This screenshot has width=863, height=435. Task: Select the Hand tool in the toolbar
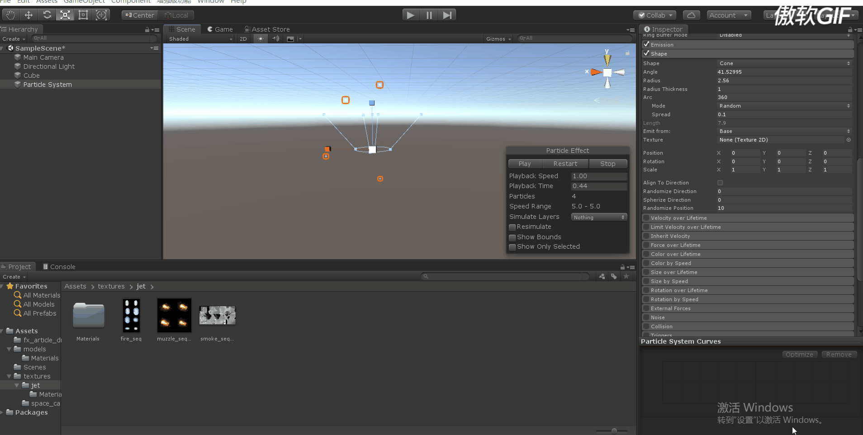pyautogui.click(x=10, y=15)
